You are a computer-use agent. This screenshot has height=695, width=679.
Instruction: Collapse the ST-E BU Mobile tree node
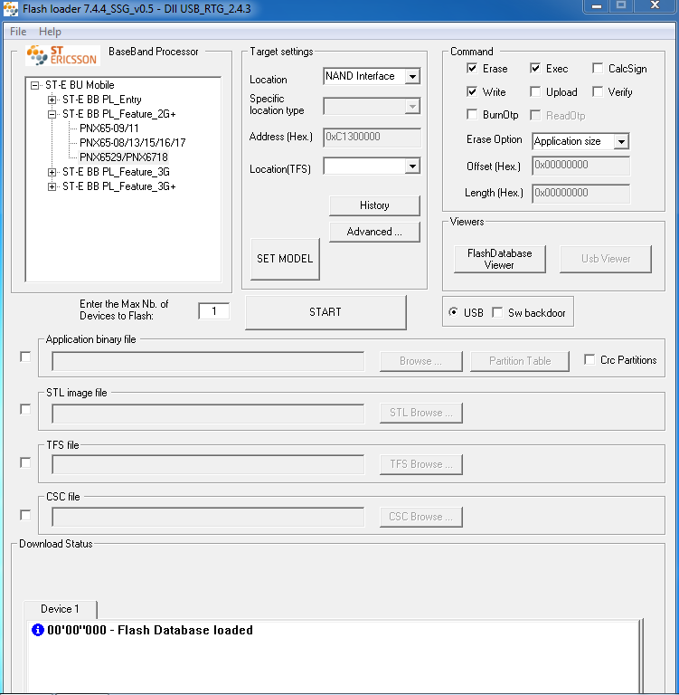pos(34,85)
